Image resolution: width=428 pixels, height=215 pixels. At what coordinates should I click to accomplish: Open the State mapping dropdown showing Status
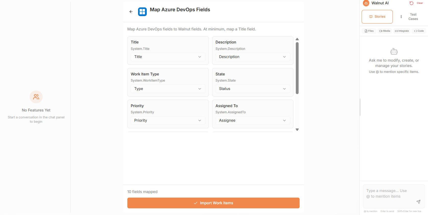pos(252,89)
